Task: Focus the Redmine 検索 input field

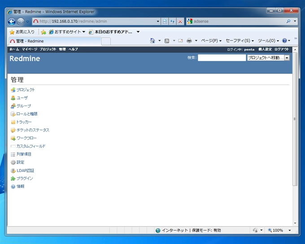Action: click(222, 58)
